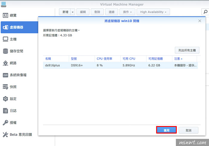Sort by CPU 使用率 column header
This screenshot has height=146, width=209.
tap(107, 59)
